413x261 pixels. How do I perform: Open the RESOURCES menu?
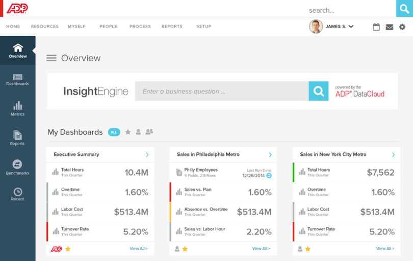tap(45, 27)
